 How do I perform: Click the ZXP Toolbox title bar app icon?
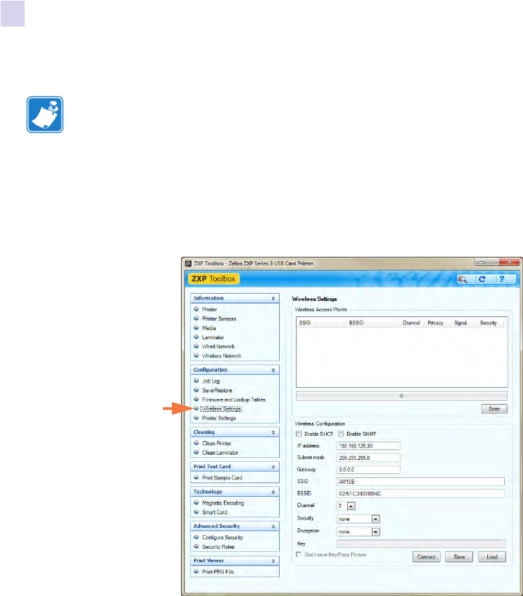point(188,263)
